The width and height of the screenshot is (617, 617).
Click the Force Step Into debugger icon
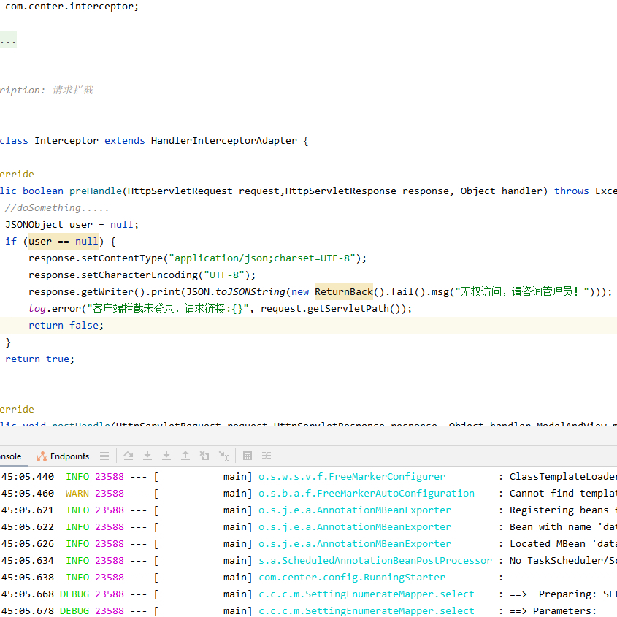[x=166, y=456]
